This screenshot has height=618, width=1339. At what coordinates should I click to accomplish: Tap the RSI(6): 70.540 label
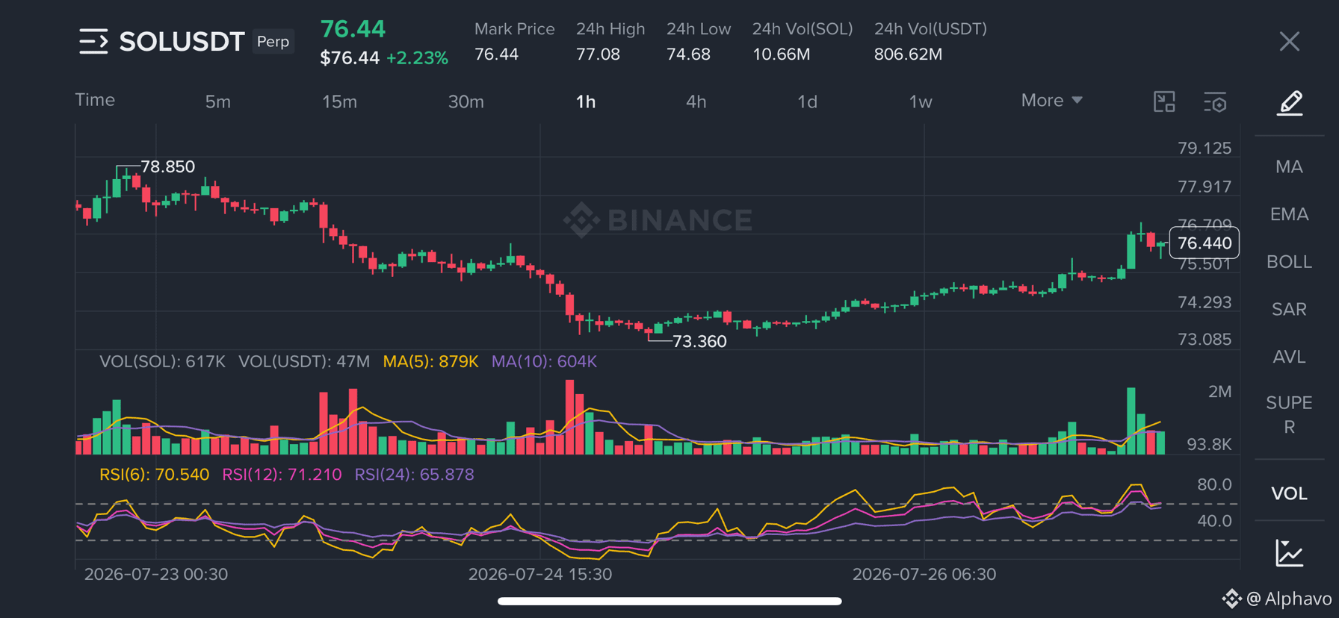154,475
